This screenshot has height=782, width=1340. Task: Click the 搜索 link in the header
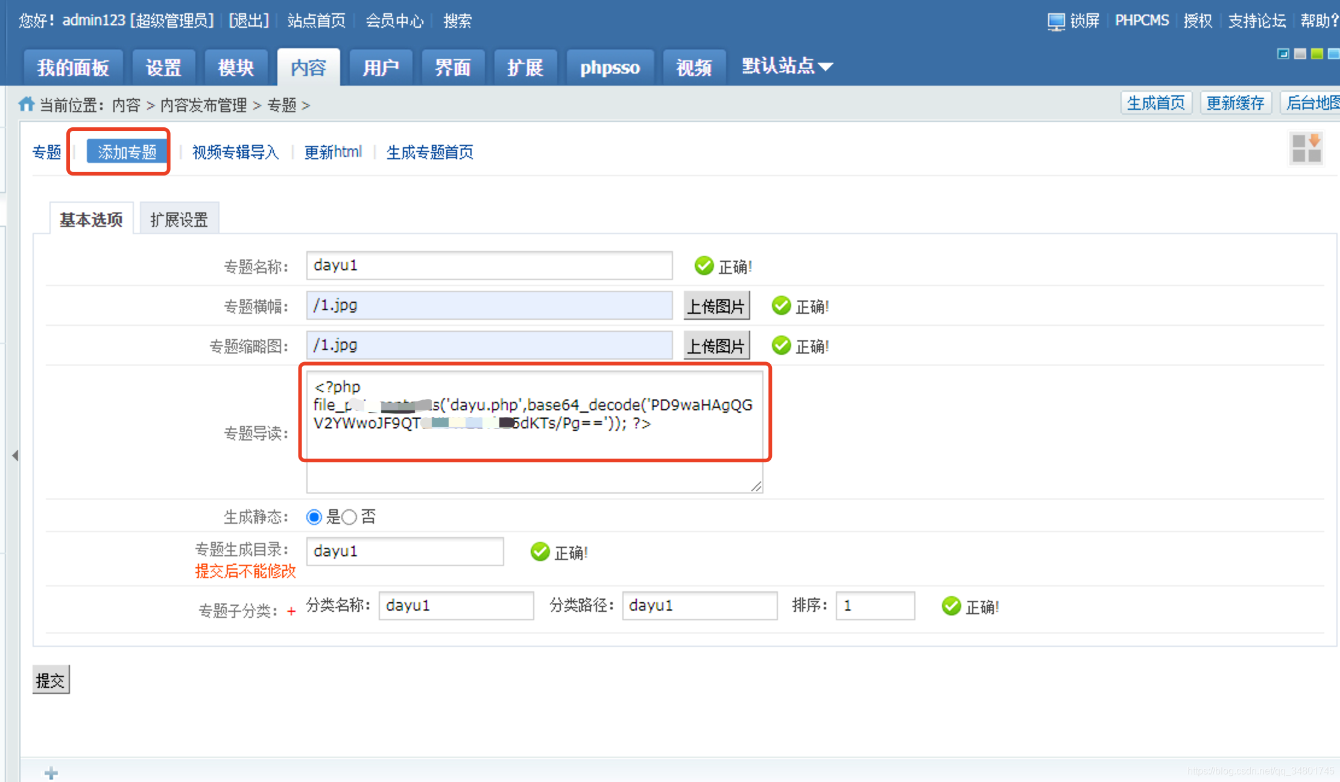pyautogui.click(x=458, y=21)
